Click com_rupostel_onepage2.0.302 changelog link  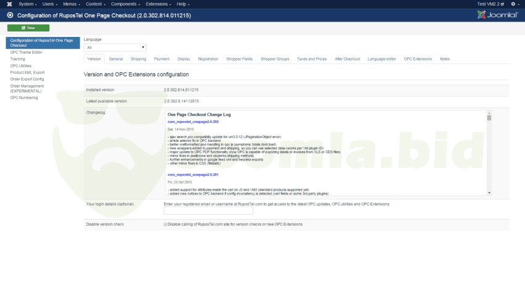pos(193,122)
